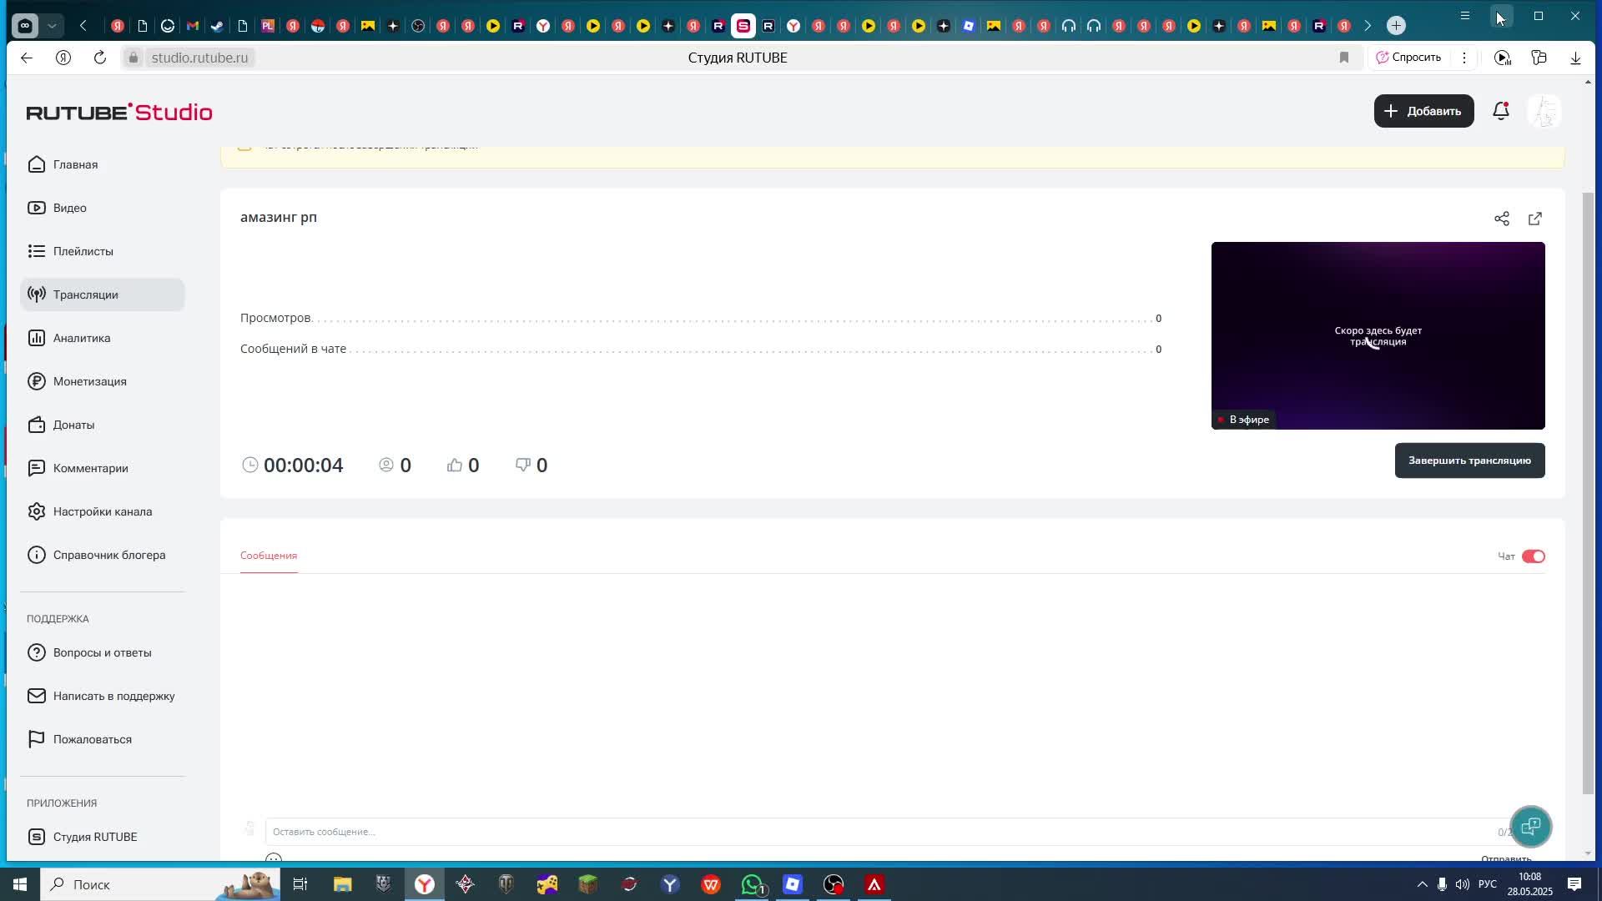Screen dimensions: 1602x901
Task: Open notifications bell
Action: tap(1501, 111)
